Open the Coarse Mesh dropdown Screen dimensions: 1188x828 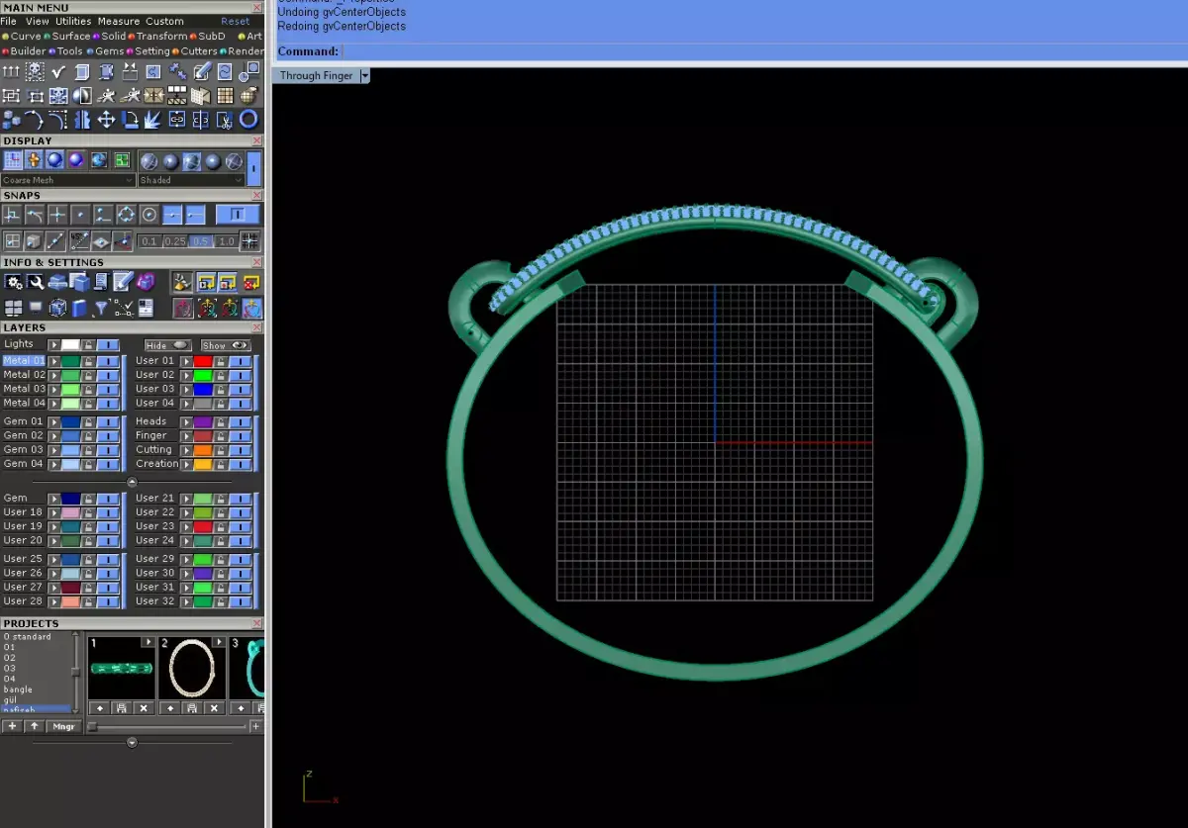click(x=68, y=180)
